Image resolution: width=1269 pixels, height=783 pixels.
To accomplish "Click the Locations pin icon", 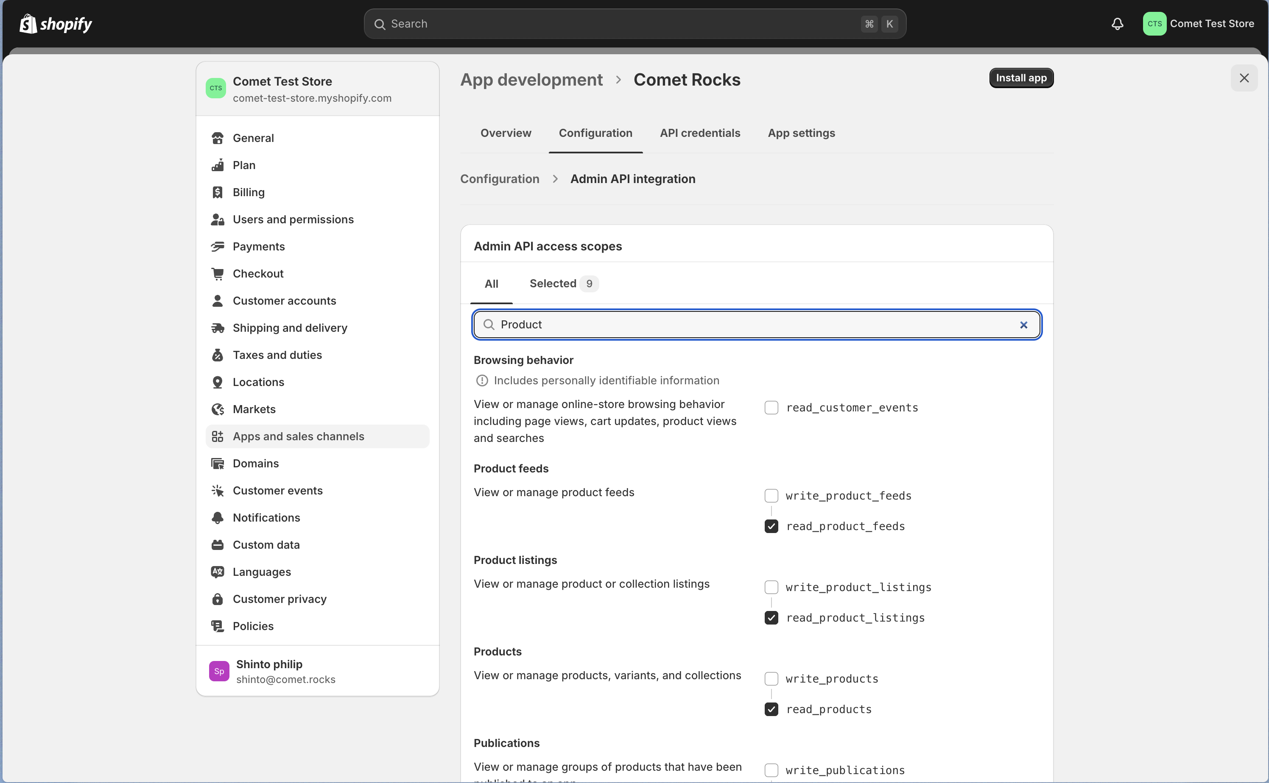I will point(218,382).
